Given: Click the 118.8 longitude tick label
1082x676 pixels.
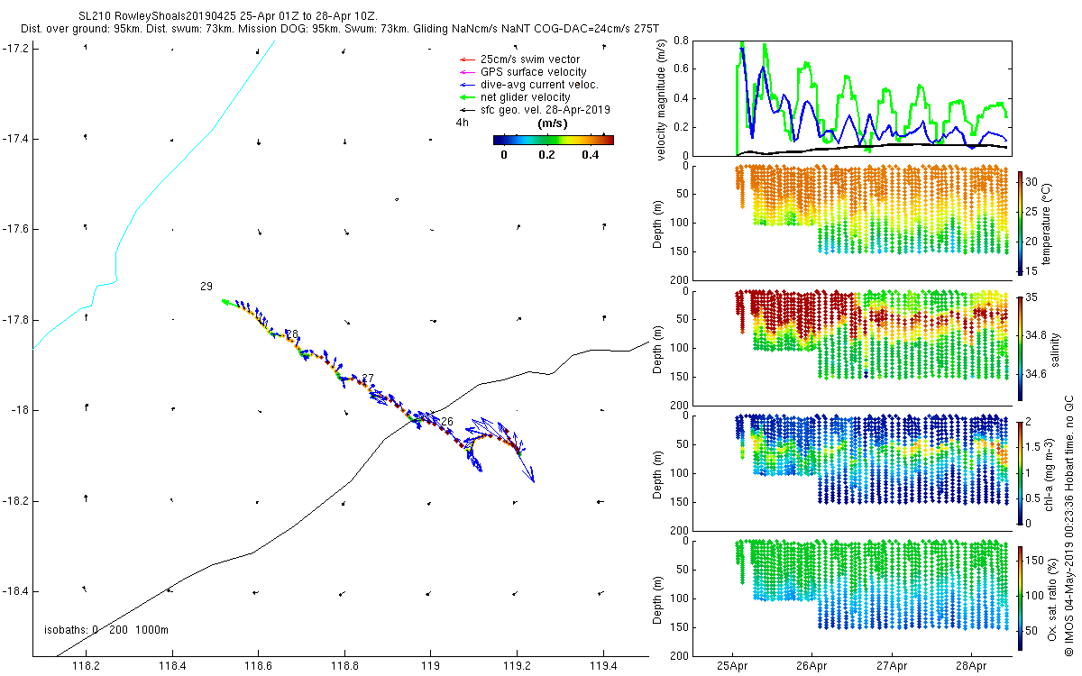Looking at the screenshot, I should point(344,668).
